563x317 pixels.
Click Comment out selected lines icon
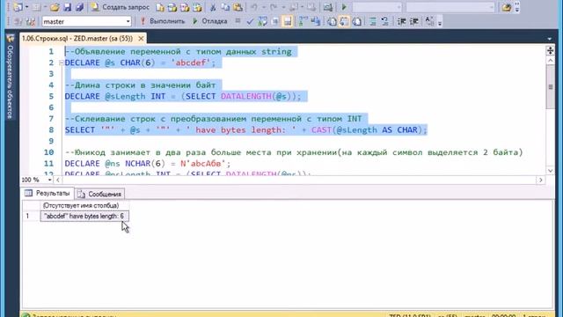point(373,21)
